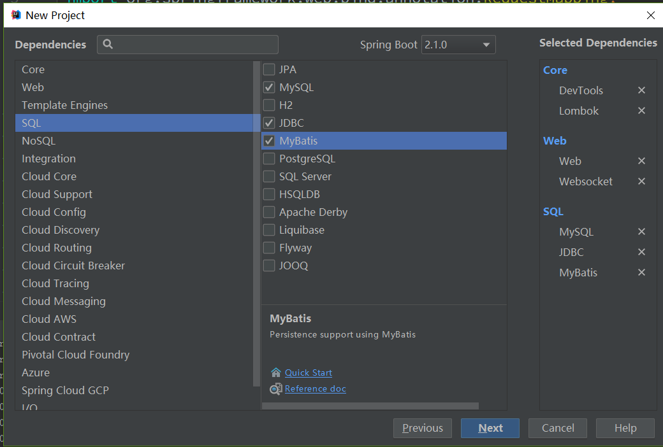Click the Next button

[x=490, y=428]
